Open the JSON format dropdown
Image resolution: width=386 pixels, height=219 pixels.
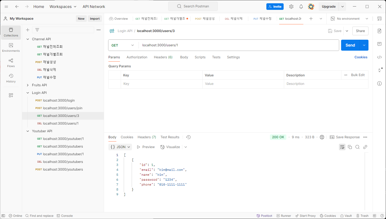click(x=120, y=147)
